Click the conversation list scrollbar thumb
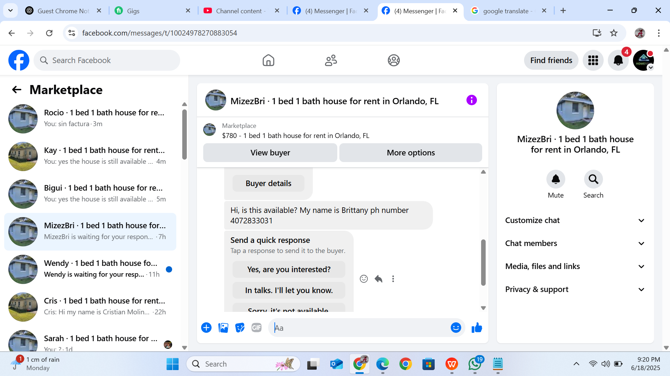Image resolution: width=670 pixels, height=376 pixels. [x=184, y=135]
